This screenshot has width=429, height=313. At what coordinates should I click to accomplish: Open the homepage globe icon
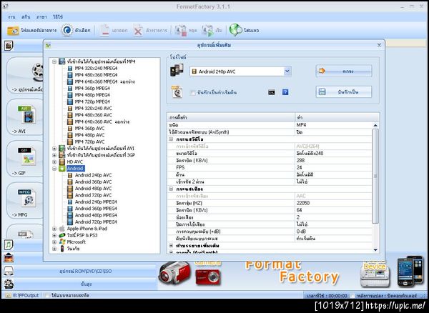point(235,30)
